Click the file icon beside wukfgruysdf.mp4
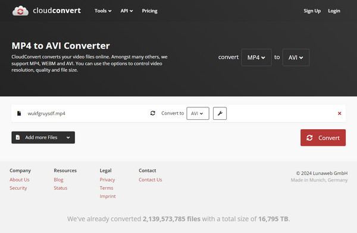Screen dimensions: 357x233 (19, 113)
